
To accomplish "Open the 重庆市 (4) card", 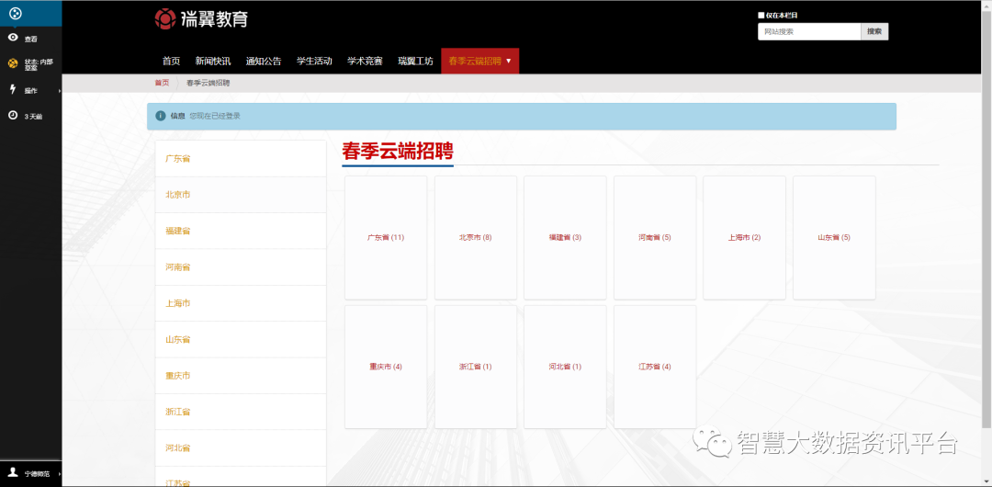I will [x=386, y=367].
